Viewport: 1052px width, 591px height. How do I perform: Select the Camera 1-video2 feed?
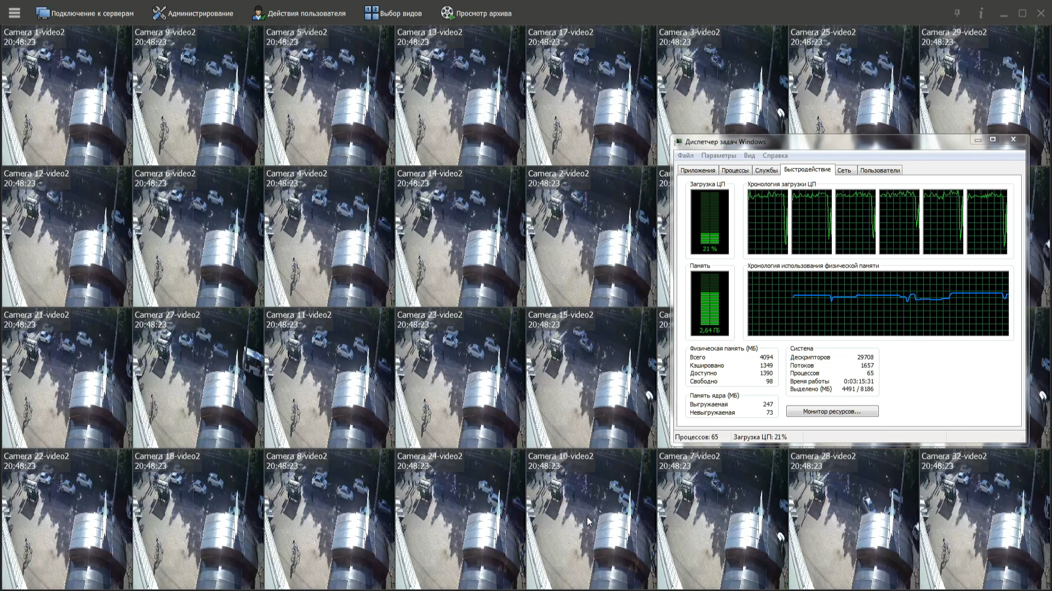click(66, 96)
